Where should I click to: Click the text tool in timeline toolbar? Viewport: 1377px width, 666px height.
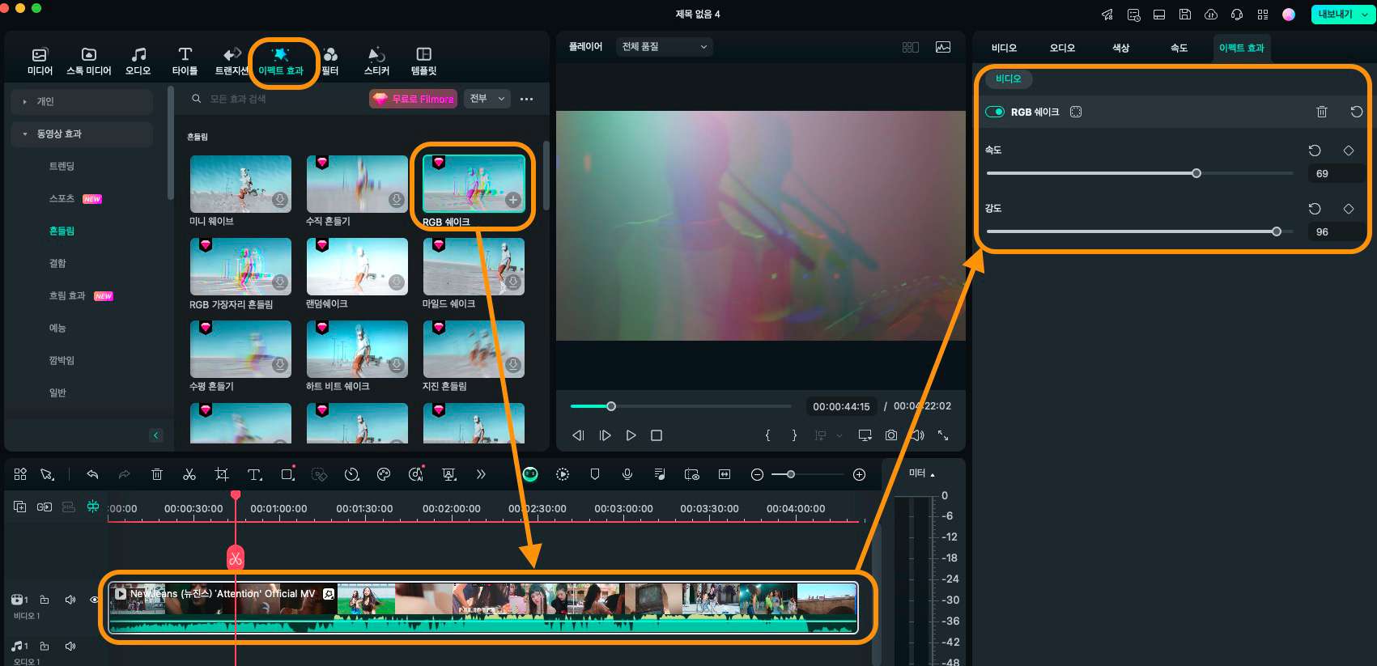tap(254, 474)
